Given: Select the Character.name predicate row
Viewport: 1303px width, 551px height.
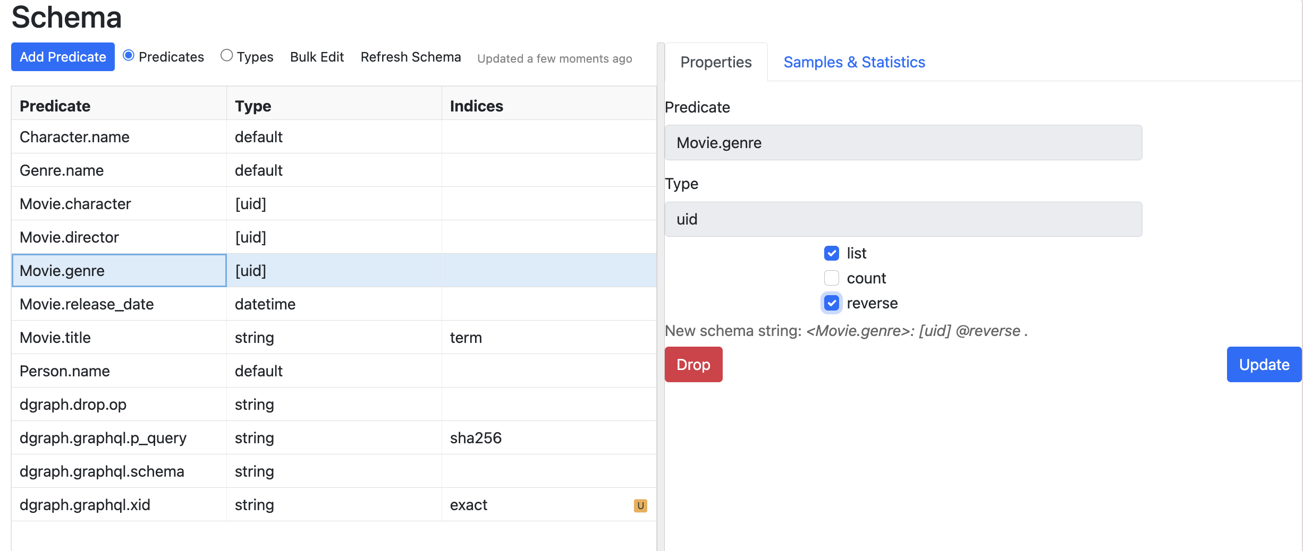Looking at the screenshot, I should (74, 137).
